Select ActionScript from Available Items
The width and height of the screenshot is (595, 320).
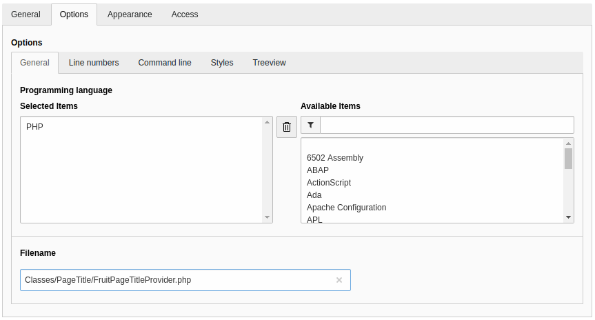tap(329, 183)
